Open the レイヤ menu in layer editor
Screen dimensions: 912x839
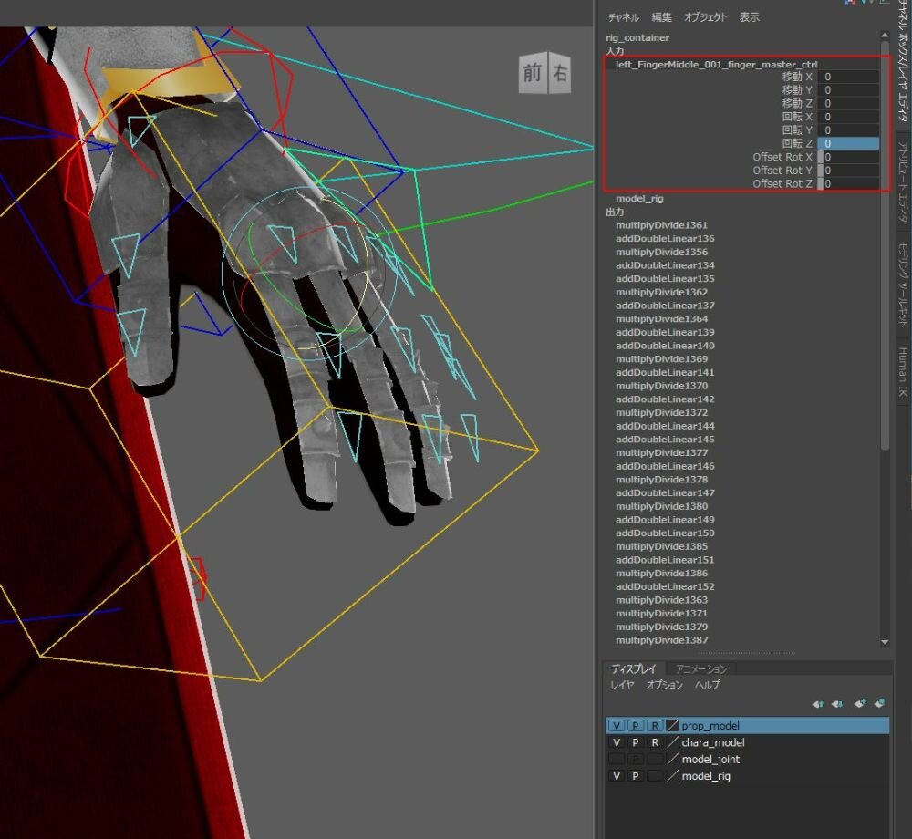[623, 685]
